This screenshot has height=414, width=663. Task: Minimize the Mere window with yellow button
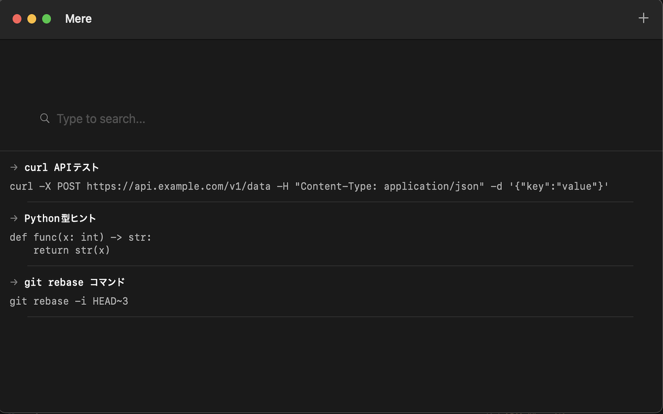32,19
